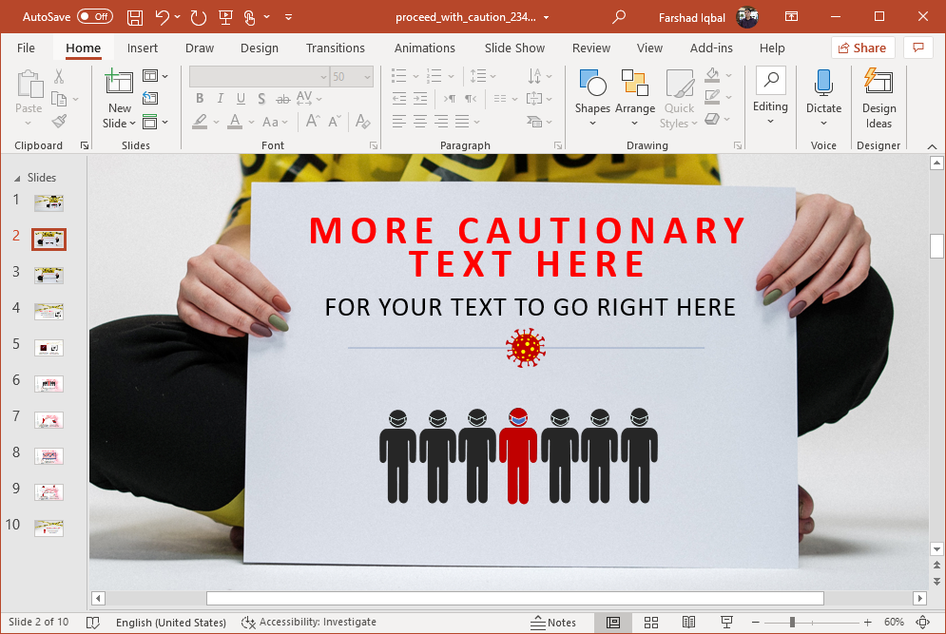Open the Shapes gallery
This screenshot has height=634, width=946.
click(x=591, y=96)
